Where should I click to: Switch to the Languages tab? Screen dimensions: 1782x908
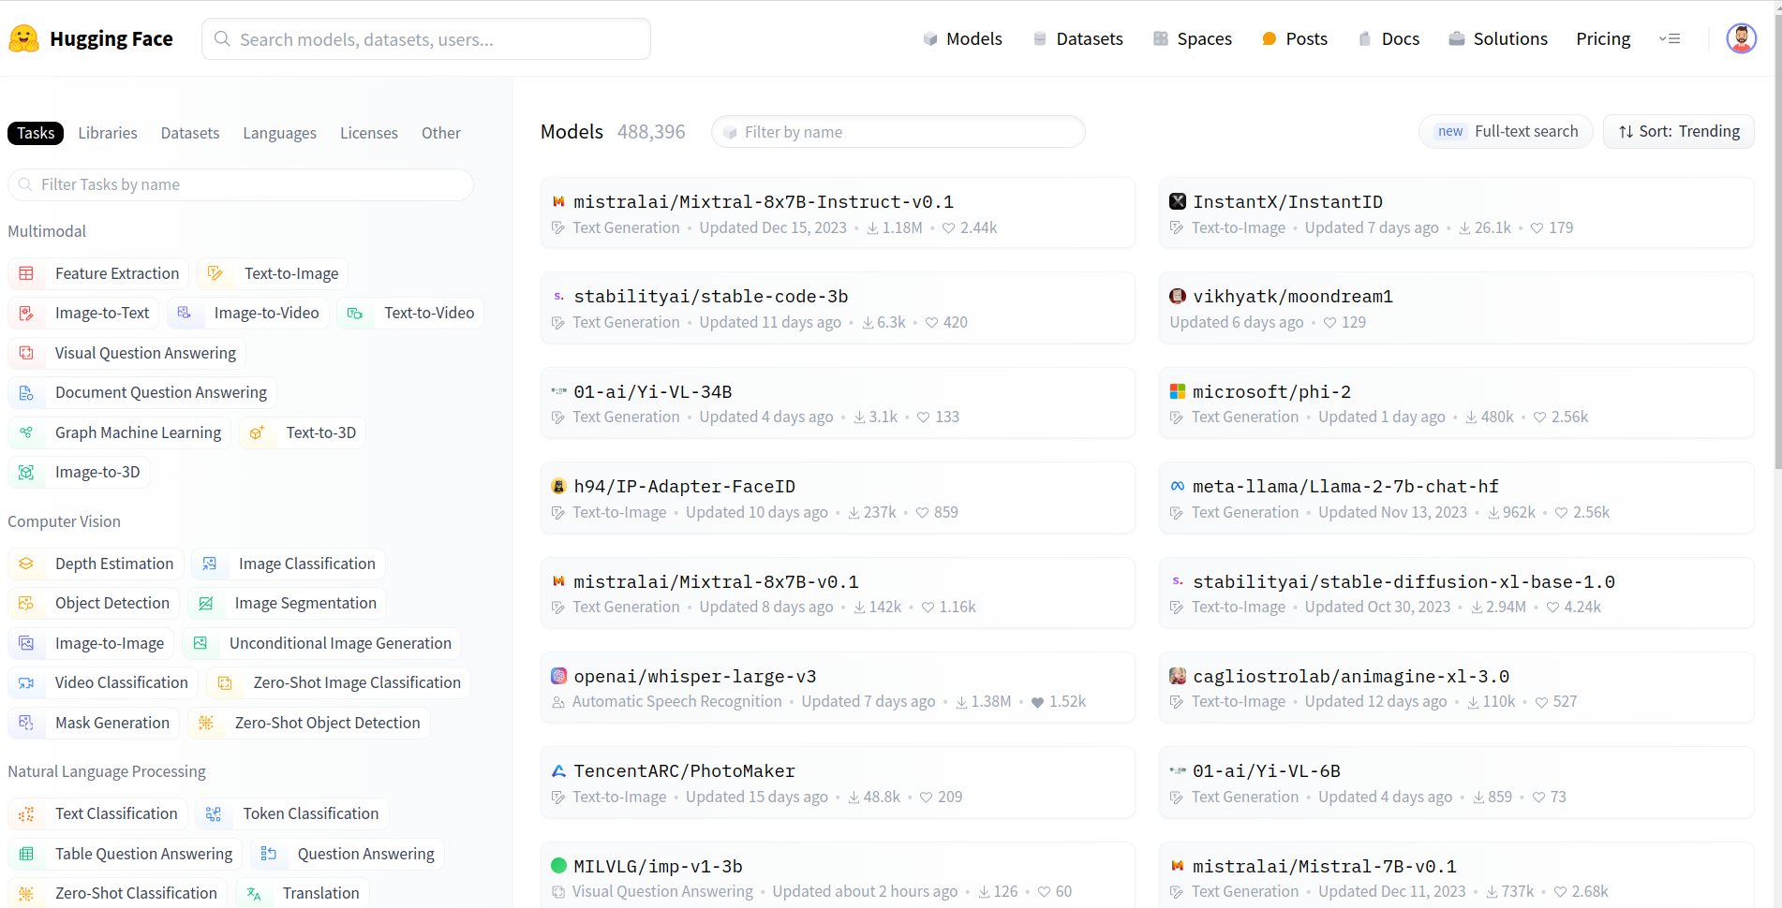[x=279, y=133]
